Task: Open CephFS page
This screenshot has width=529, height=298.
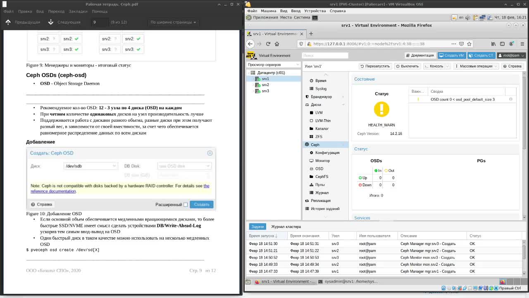Action: tap(325, 177)
